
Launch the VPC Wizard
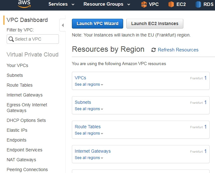click(x=98, y=23)
